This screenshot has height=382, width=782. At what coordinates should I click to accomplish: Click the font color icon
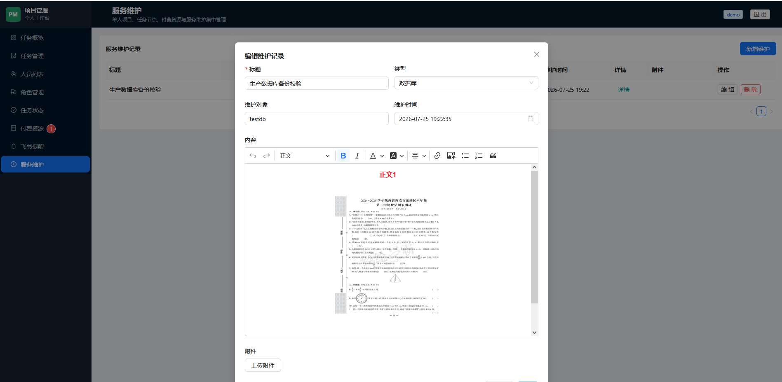(x=373, y=156)
